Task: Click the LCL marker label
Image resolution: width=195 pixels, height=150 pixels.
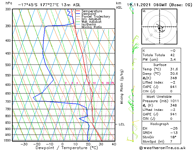Action: (x=122, y=124)
